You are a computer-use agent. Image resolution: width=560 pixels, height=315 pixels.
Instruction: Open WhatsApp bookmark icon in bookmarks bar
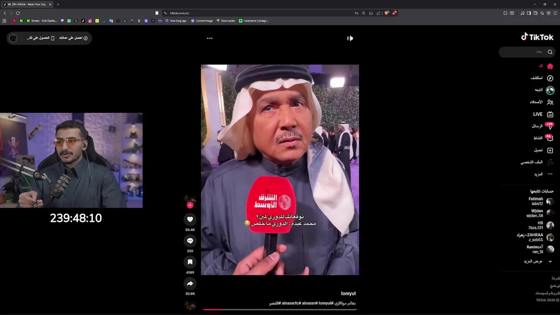[69, 21]
